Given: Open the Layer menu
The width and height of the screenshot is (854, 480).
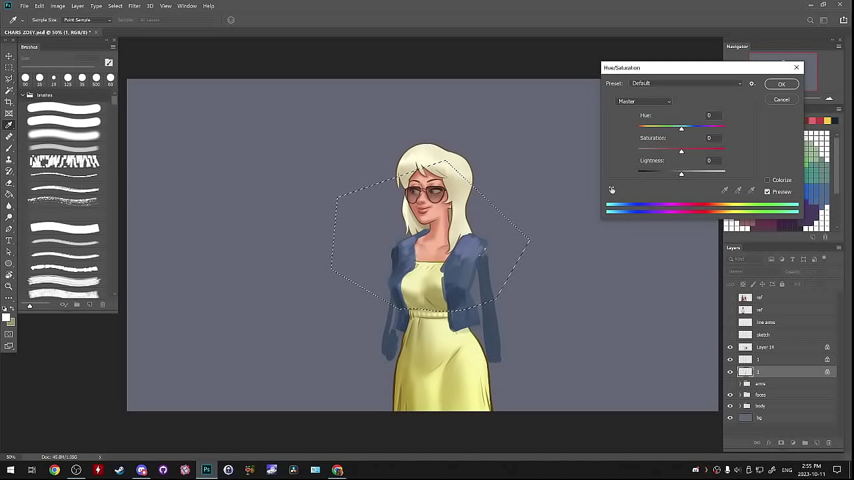Looking at the screenshot, I should 77,6.
